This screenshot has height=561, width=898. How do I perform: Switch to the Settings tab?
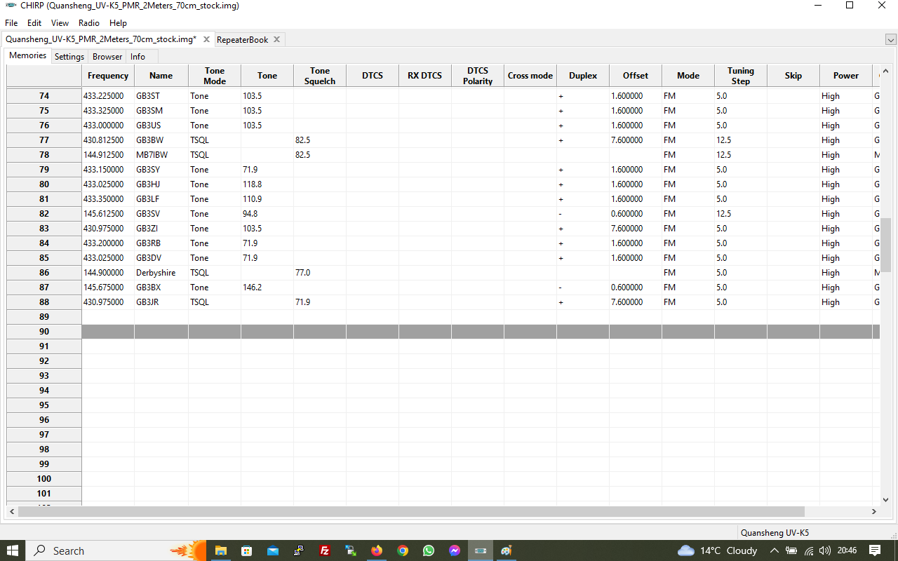(69, 56)
